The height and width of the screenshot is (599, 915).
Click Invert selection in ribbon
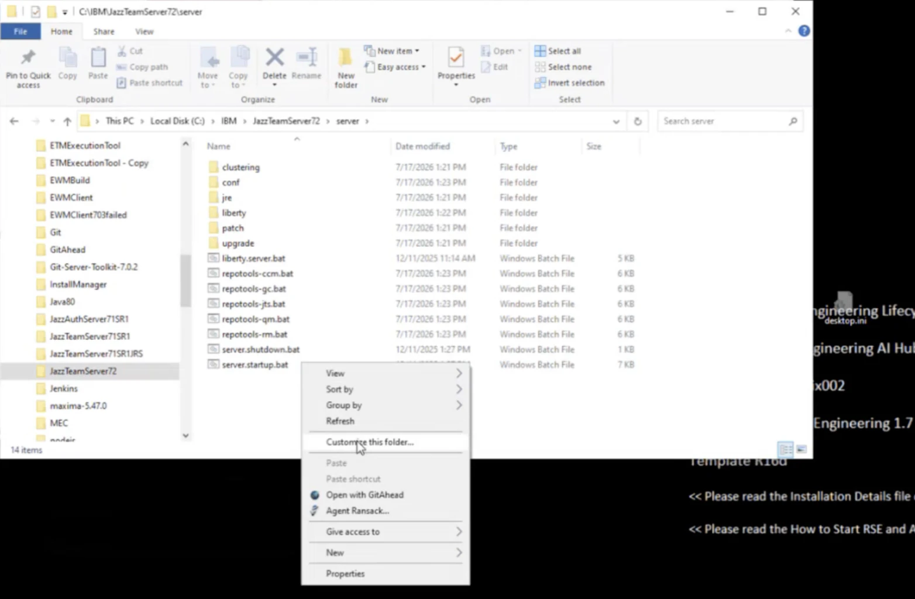pyautogui.click(x=570, y=83)
